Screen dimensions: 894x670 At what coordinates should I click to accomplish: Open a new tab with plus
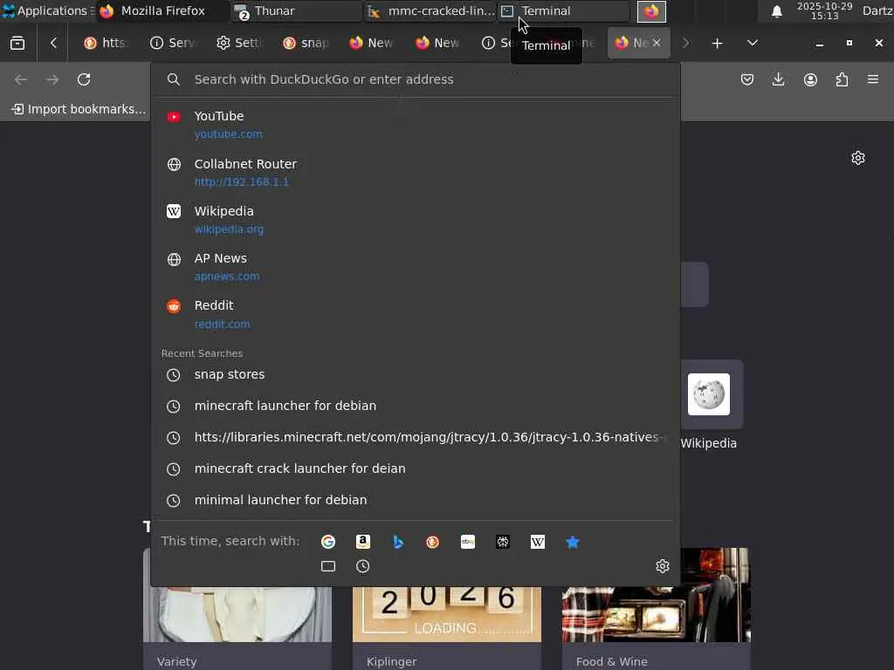point(718,43)
